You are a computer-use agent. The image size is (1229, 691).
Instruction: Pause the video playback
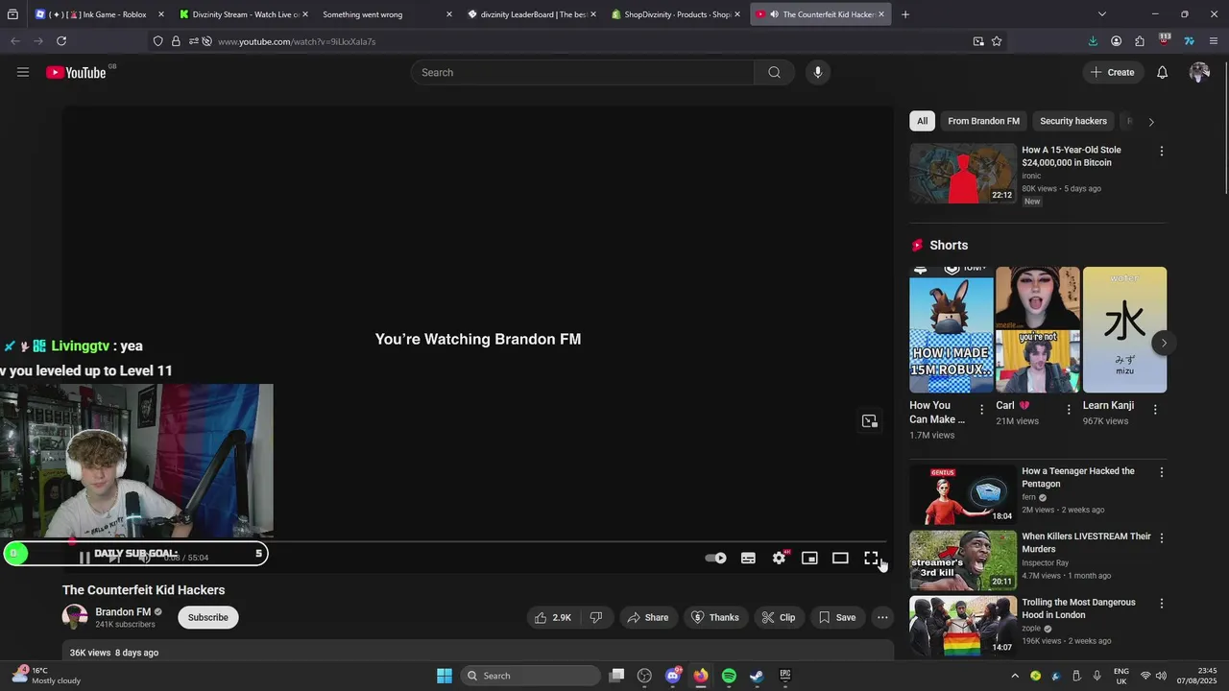click(x=84, y=558)
